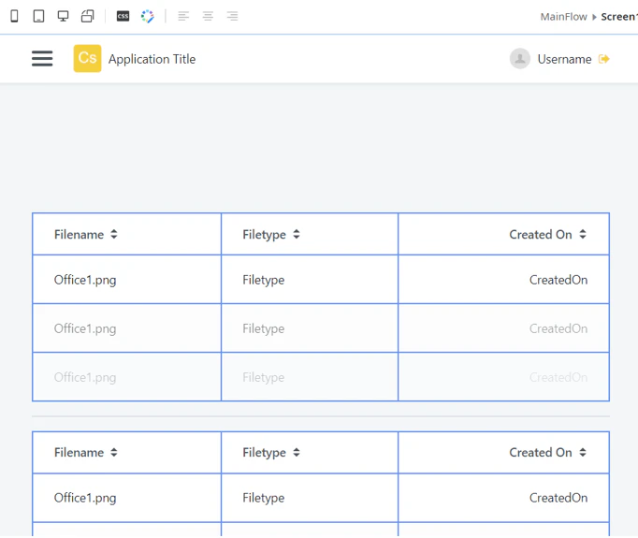Open the CSS style sheet editor
Screen dimensions: 638x538
123,16
